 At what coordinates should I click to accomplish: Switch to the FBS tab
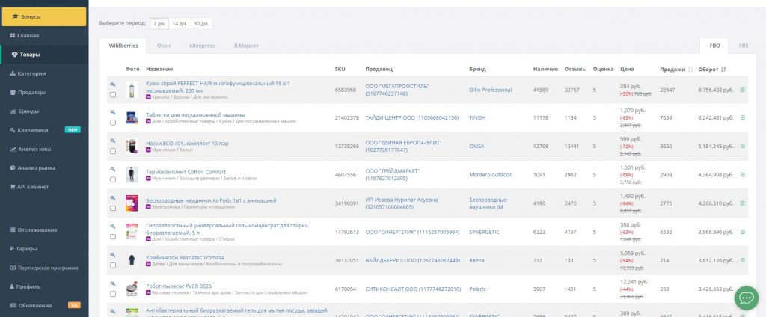click(x=743, y=46)
